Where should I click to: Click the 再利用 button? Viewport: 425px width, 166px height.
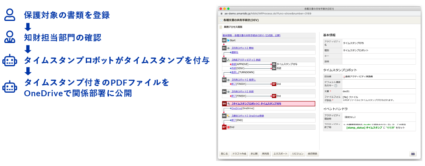pos(265,154)
